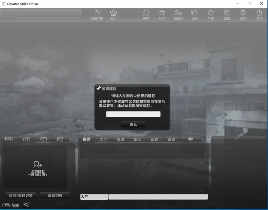Switch to the 系统 chat tab
The width and height of the screenshot is (268, 210).
click(x=154, y=139)
